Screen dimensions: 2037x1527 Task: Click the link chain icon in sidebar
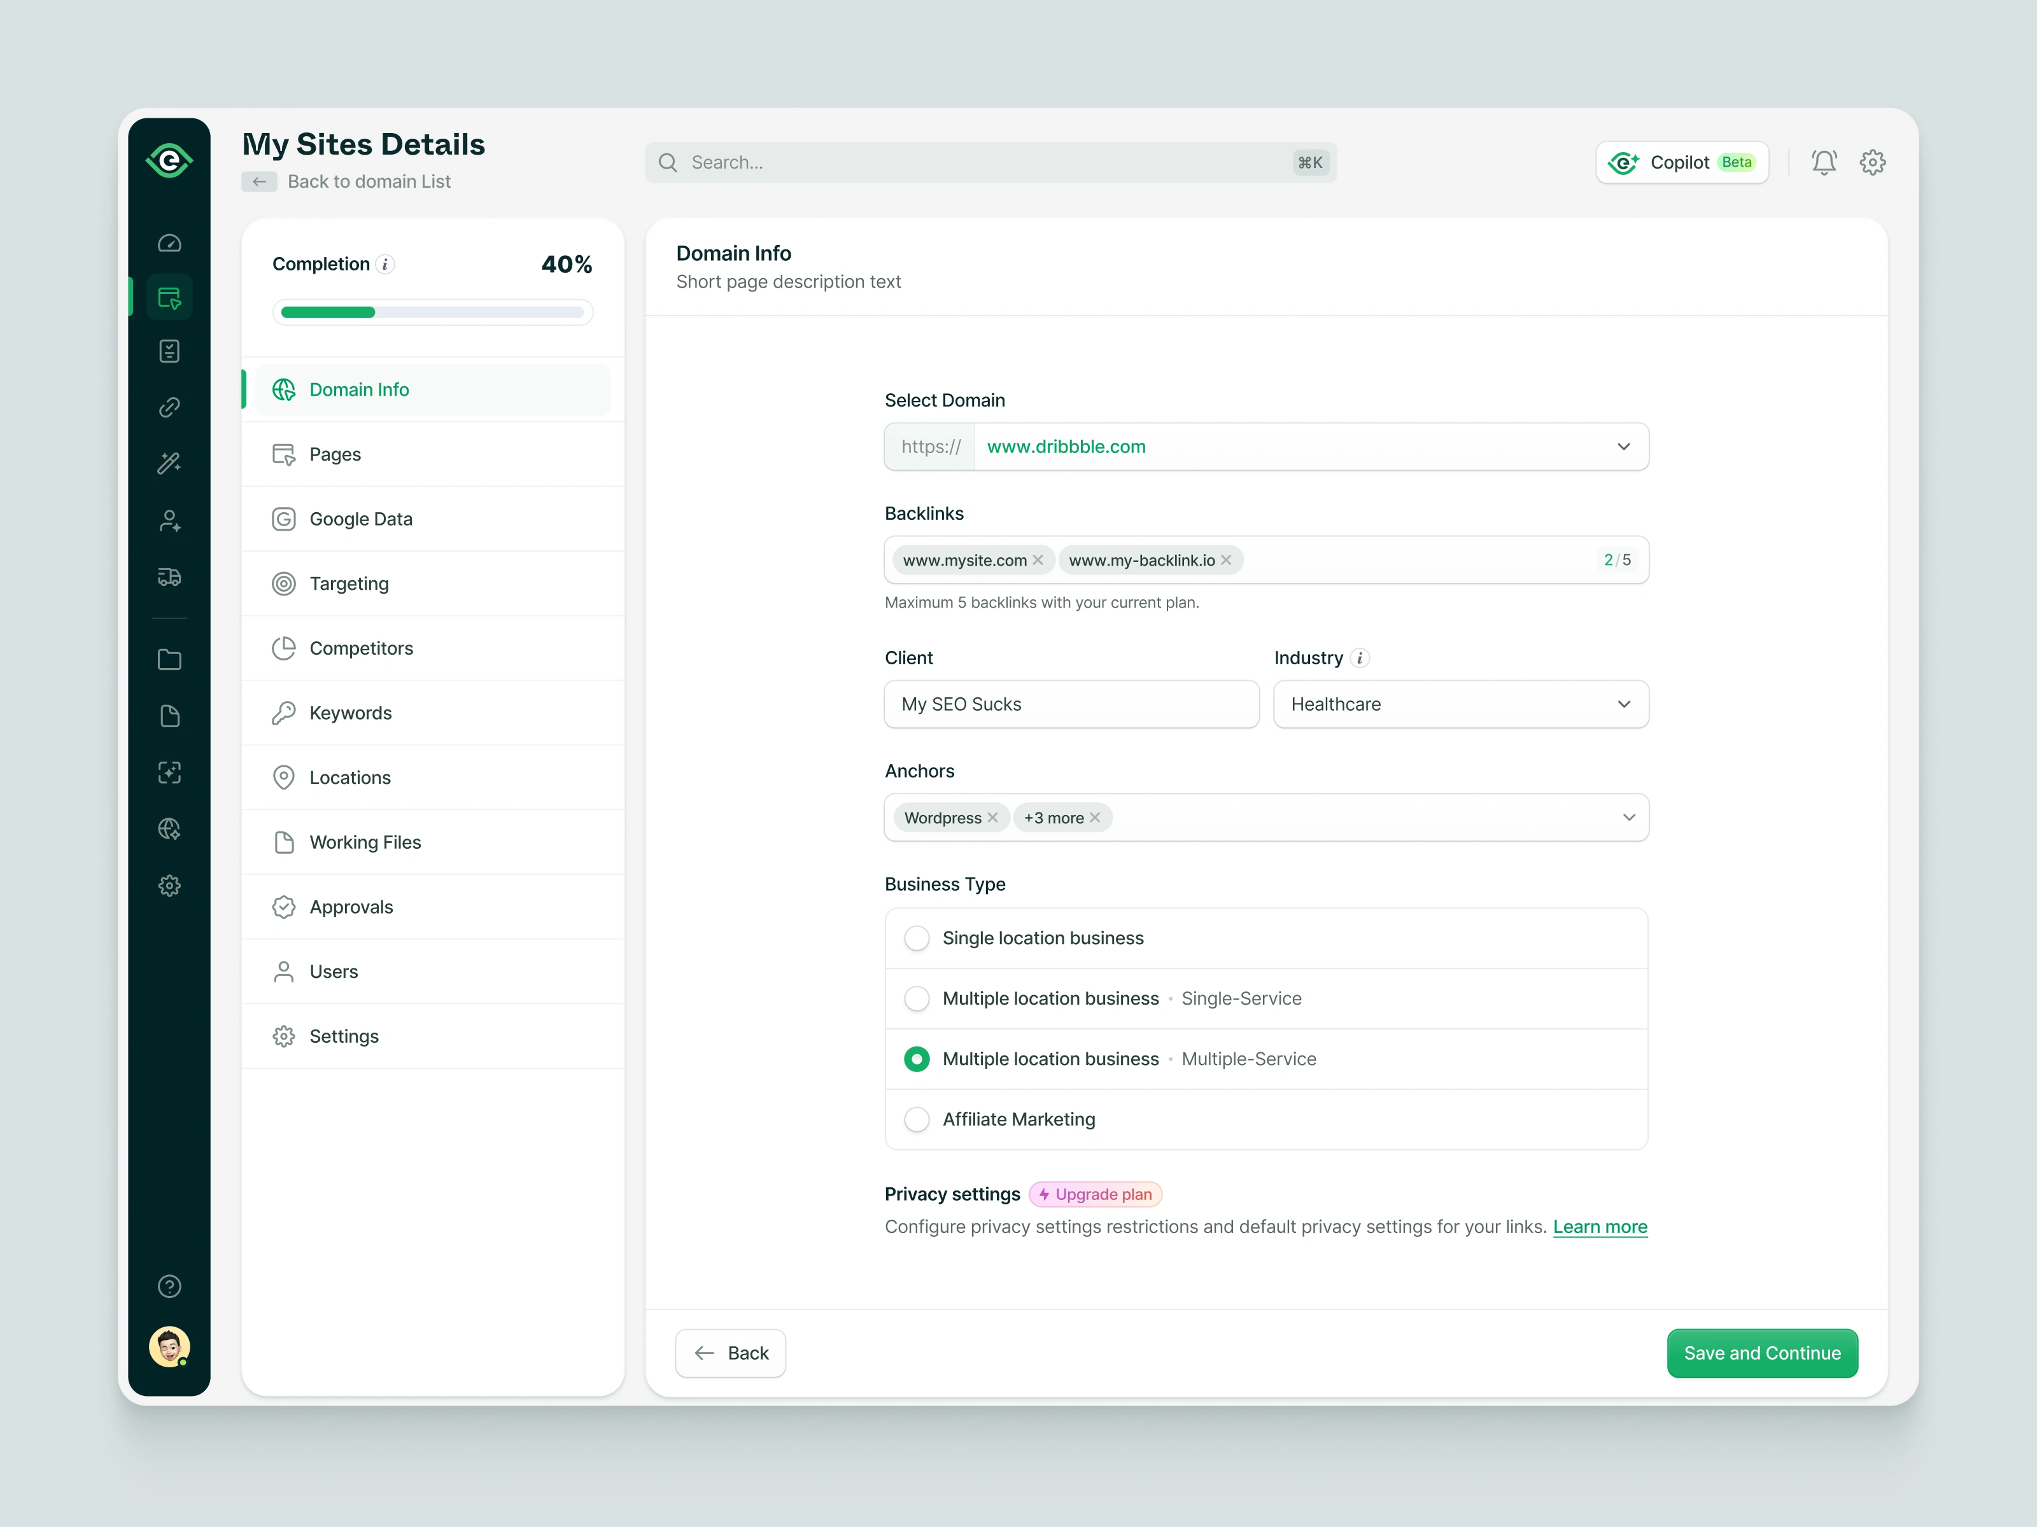point(169,407)
